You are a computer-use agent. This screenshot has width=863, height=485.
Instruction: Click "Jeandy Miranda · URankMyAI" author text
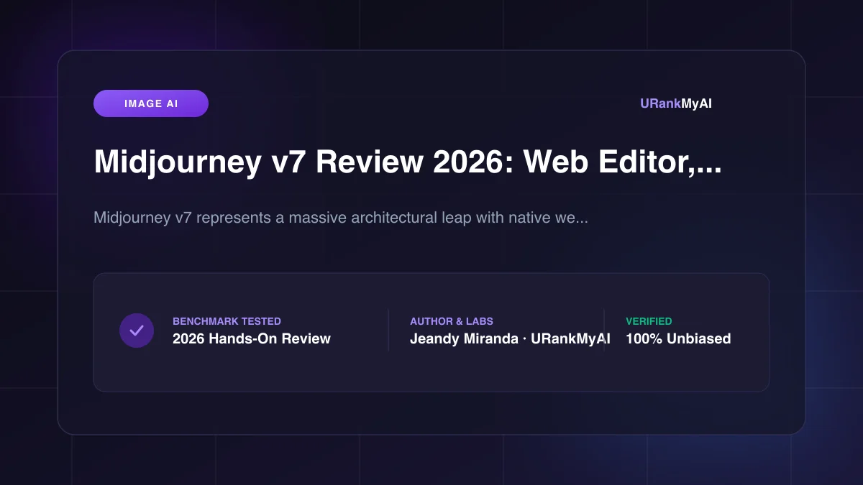pos(510,339)
